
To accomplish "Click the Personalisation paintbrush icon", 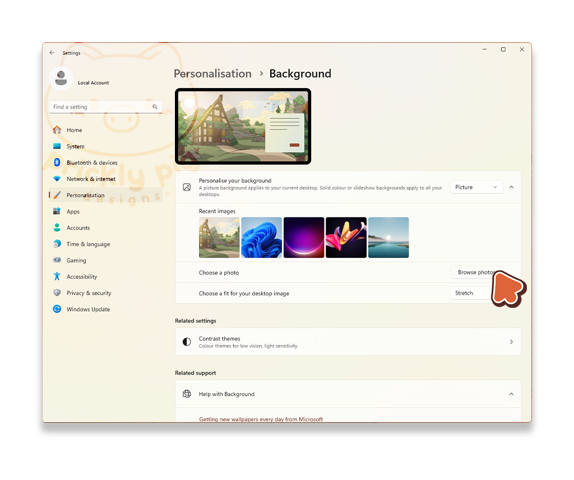I will [57, 195].
